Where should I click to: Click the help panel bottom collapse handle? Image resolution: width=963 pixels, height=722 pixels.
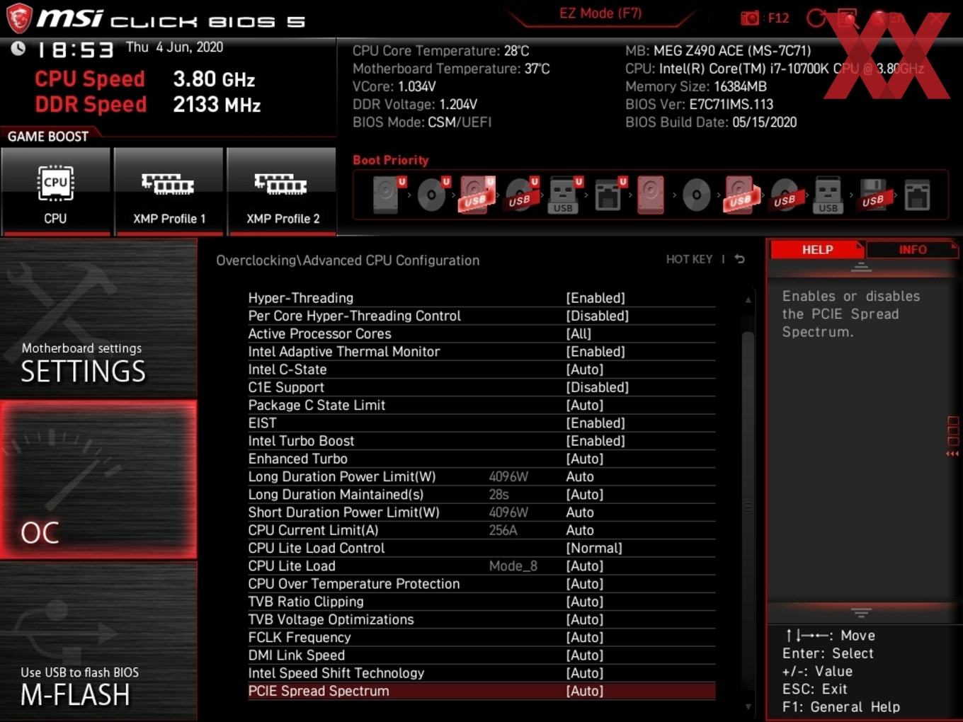click(x=861, y=612)
